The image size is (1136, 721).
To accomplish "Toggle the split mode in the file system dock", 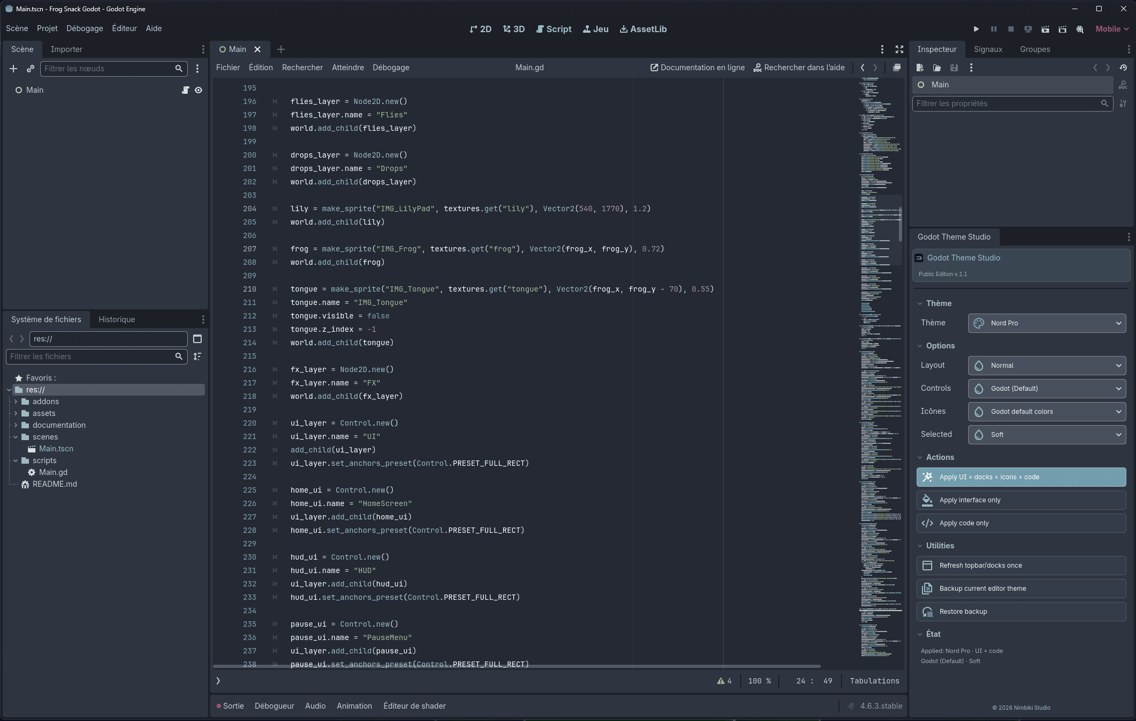I will 197,339.
